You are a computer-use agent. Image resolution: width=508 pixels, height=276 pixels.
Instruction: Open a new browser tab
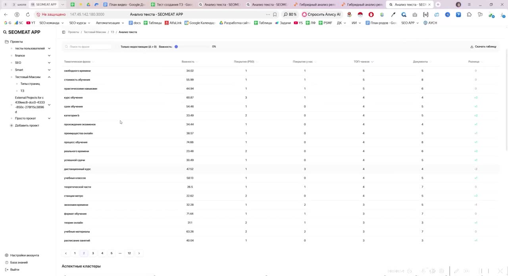tap(438, 5)
